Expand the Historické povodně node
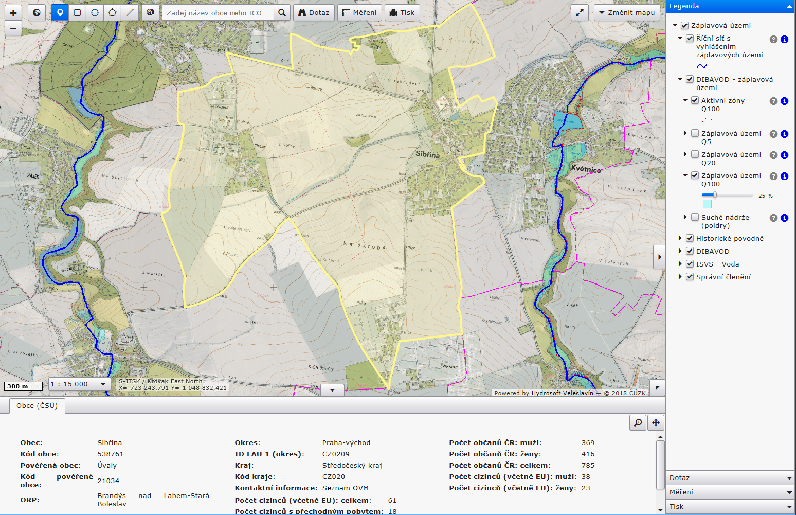The width and height of the screenshot is (796, 515). click(x=680, y=238)
